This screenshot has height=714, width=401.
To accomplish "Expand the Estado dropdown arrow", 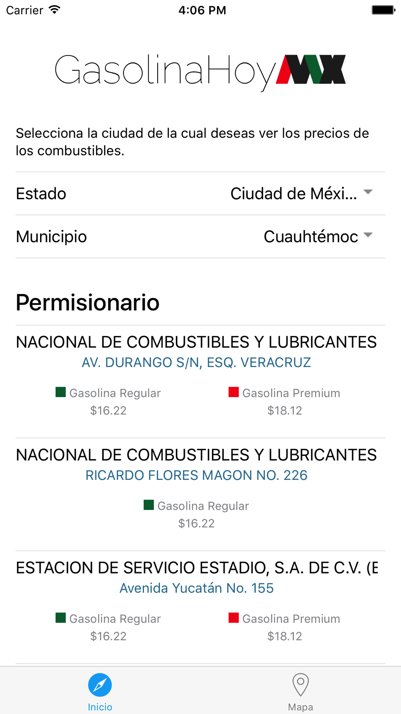I will click(x=368, y=192).
